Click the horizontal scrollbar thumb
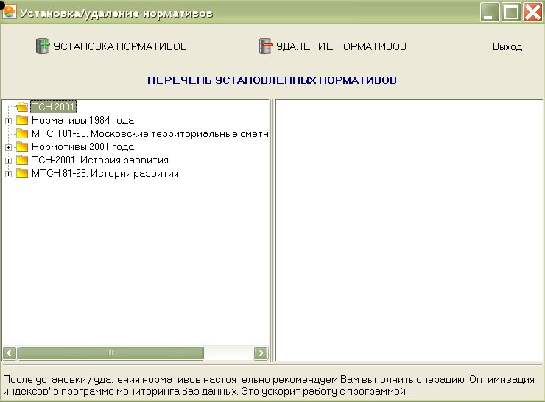The height and width of the screenshot is (402, 545). pyautogui.click(x=110, y=353)
